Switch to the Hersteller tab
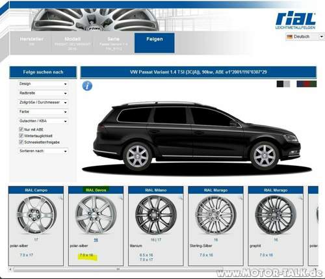 31,43
